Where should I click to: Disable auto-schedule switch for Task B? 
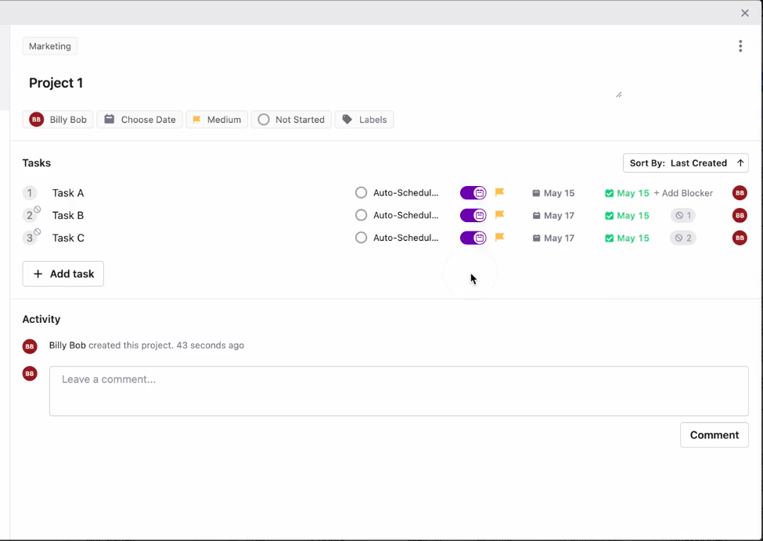[473, 216]
